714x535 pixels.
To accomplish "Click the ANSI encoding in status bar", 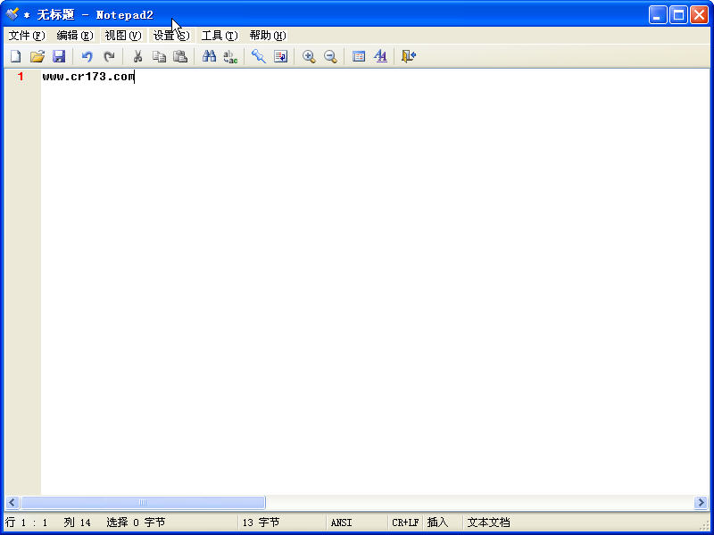I will pos(342,523).
